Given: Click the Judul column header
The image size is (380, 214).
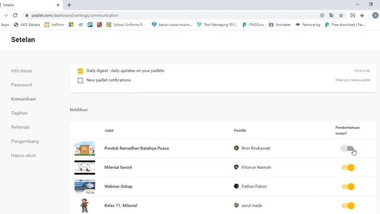Looking at the screenshot, I should [109, 131].
